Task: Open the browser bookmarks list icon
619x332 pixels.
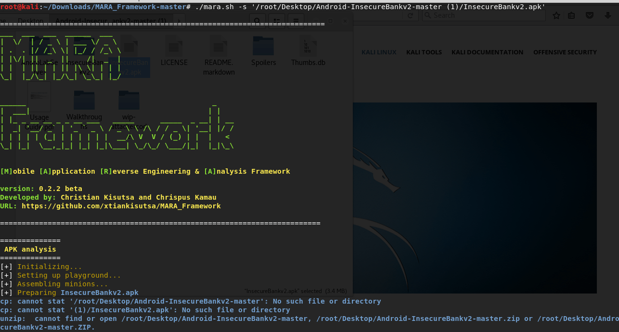Action: 571,15
